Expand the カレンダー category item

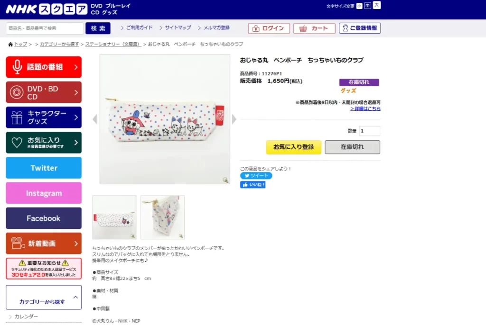pos(26,316)
